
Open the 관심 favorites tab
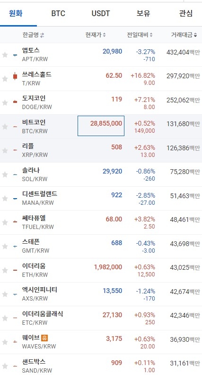tap(186, 13)
